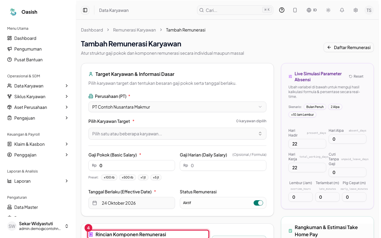Viewport: 381px width, 238px height.
Task: Go to Dashboard in the sidebar
Action: click(x=38, y=38)
